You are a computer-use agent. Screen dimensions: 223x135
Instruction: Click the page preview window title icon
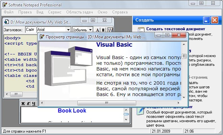click(42, 37)
